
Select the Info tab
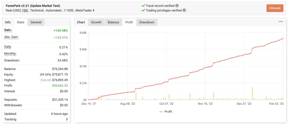[8, 22]
